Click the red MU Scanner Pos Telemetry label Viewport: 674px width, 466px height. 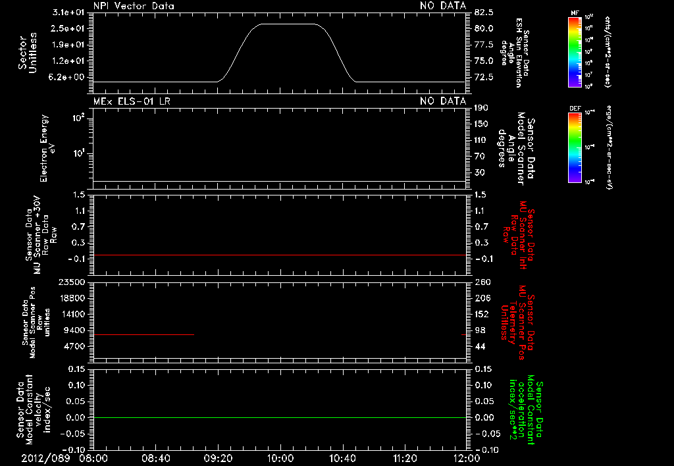tap(518, 323)
